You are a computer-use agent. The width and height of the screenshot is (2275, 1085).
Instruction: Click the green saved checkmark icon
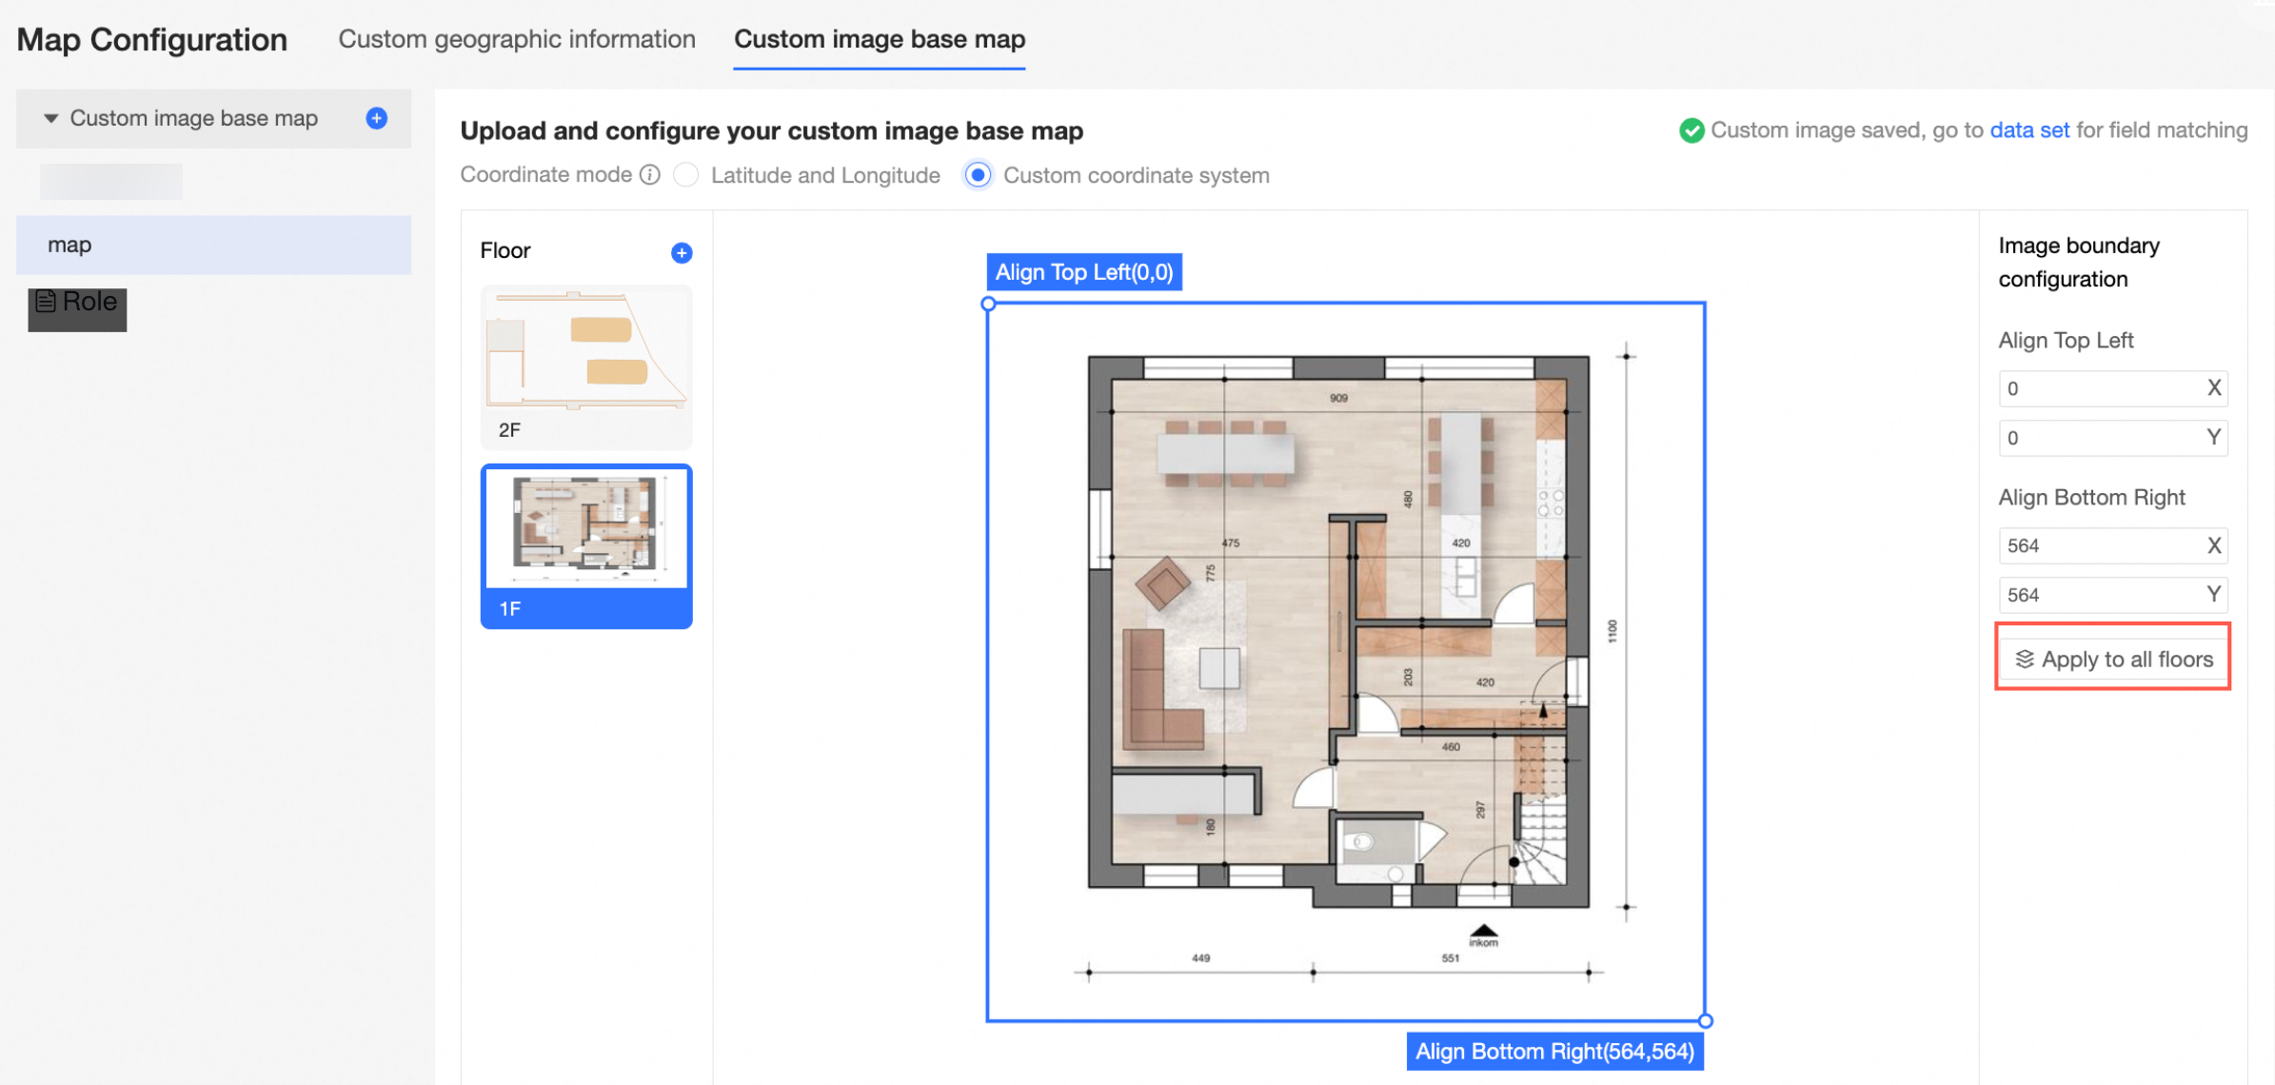tap(1691, 130)
